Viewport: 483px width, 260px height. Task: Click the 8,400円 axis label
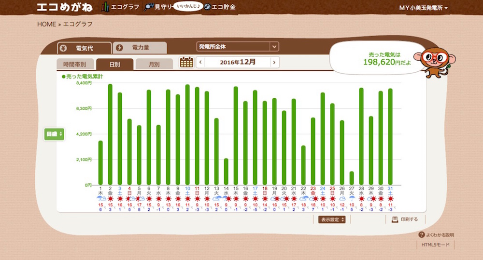click(84, 83)
